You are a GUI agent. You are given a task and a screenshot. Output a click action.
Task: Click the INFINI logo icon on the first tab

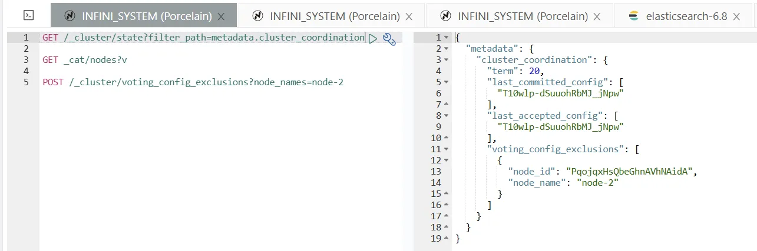click(x=70, y=16)
